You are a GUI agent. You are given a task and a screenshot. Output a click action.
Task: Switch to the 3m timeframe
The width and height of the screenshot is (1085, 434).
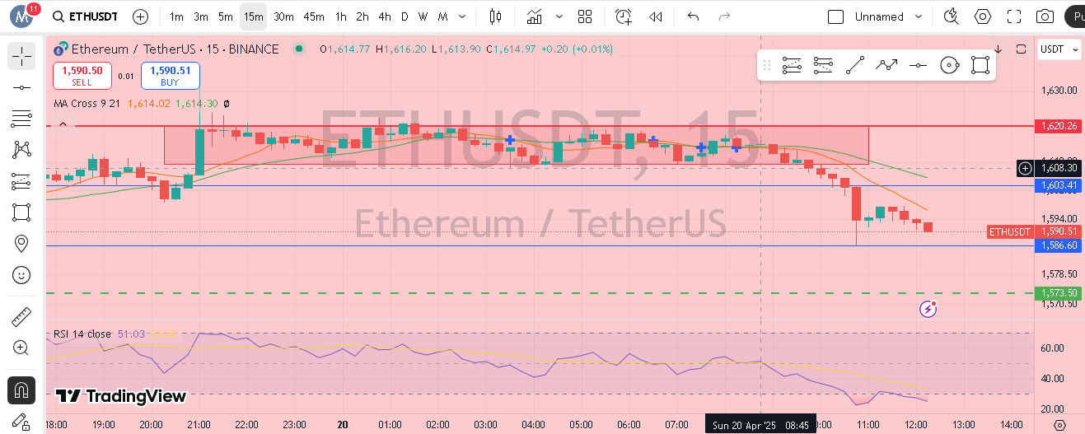pos(201,16)
